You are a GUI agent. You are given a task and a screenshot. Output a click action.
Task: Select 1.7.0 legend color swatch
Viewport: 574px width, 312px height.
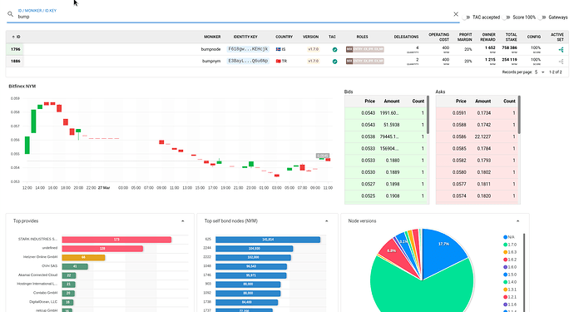point(505,245)
